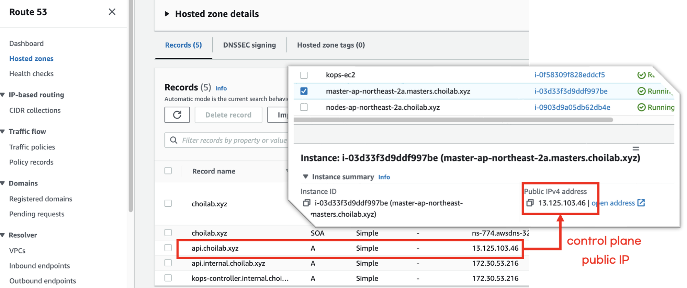Open Pending requests in sidebar
The width and height of the screenshot is (687, 288).
tap(37, 214)
